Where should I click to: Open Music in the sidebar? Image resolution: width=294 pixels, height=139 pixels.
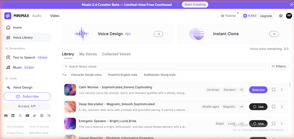27,67
